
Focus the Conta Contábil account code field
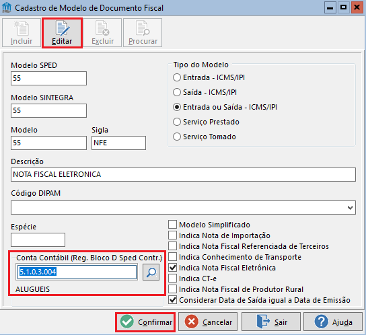point(77,272)
